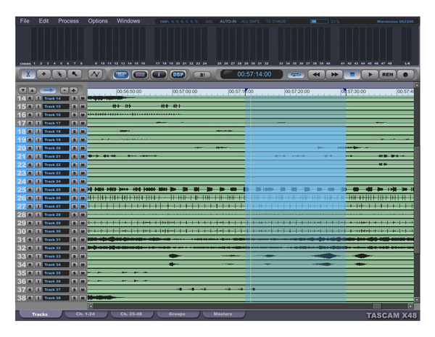This screenshot has width=435, height=337.
Task: Stop playback with the stop button
Action: (352, 75)
